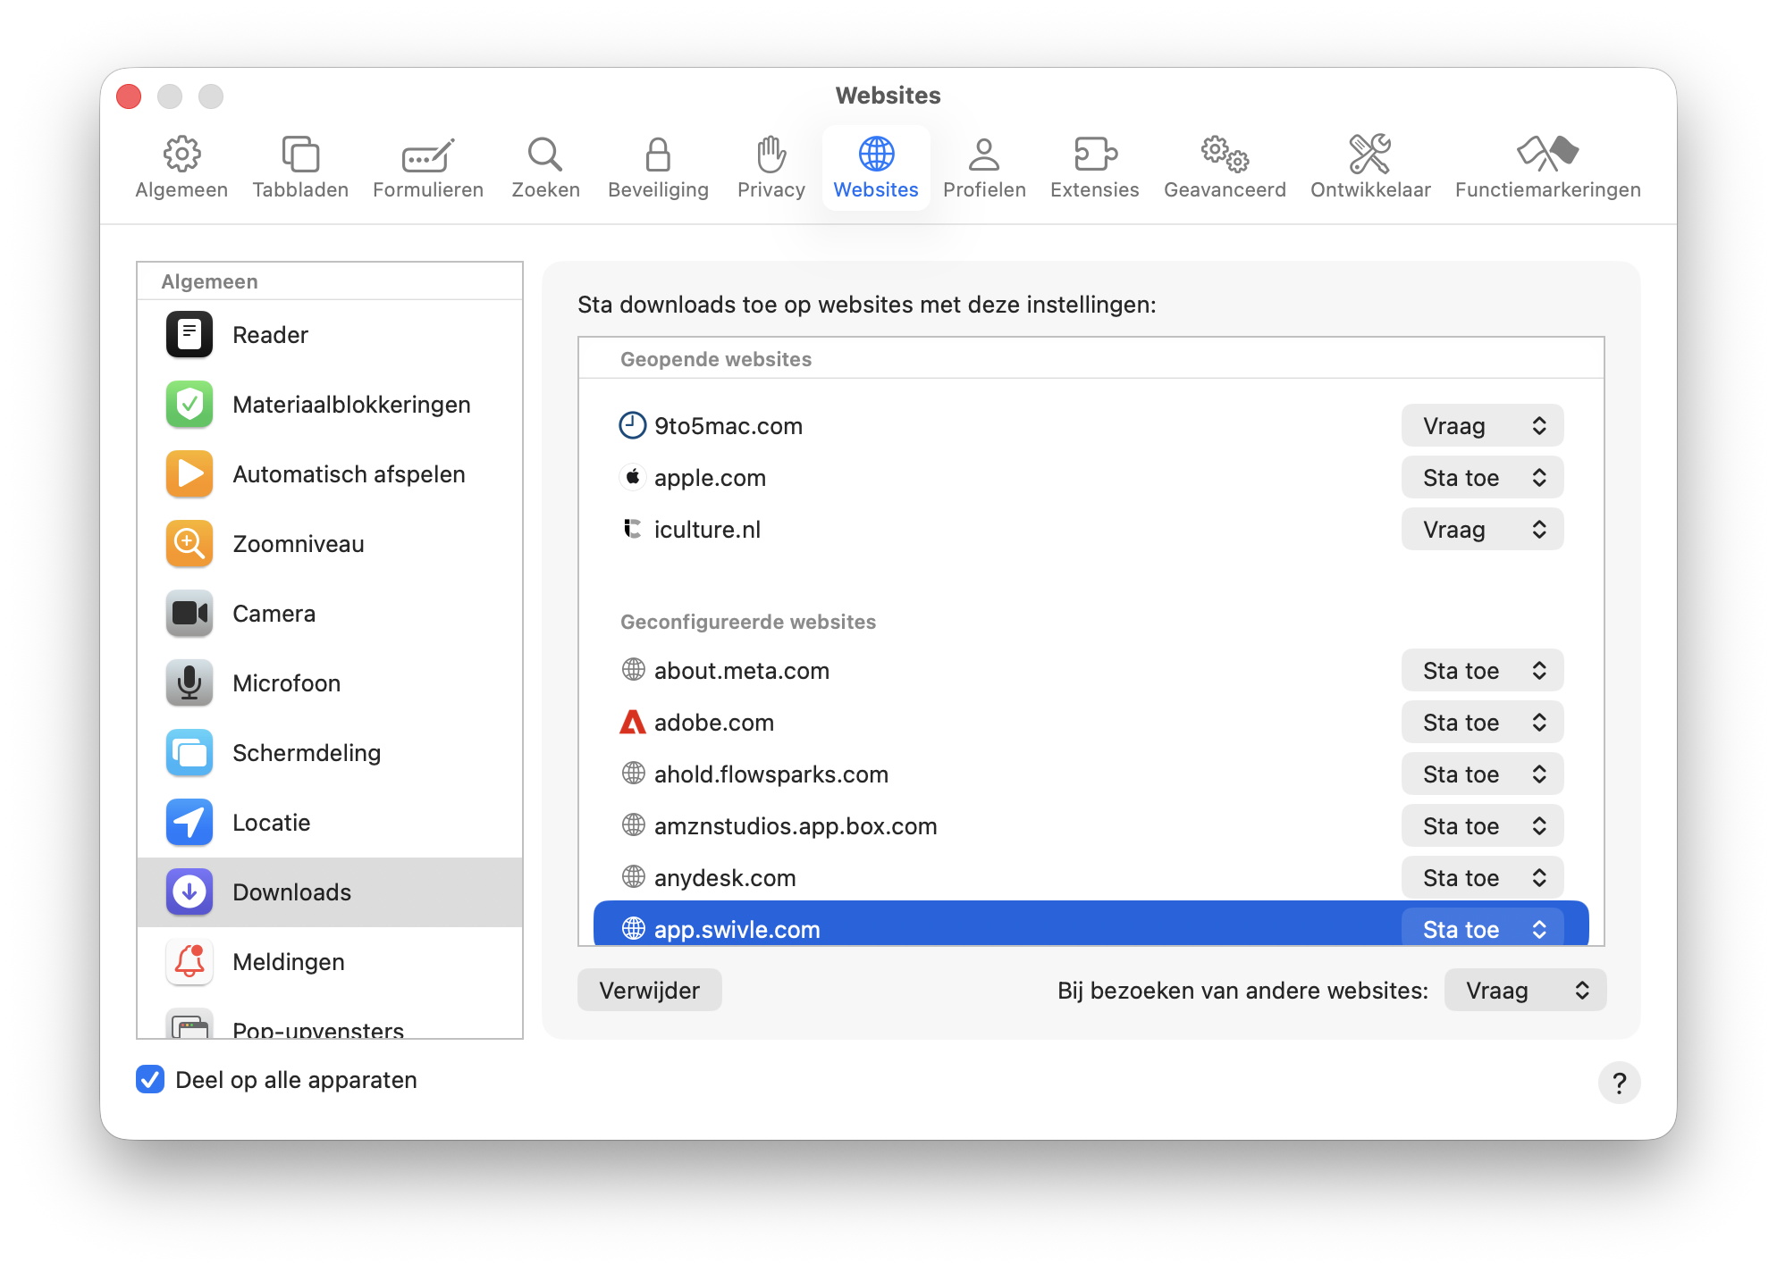Click the Materiaalblokkeringen shield icon

189,405
